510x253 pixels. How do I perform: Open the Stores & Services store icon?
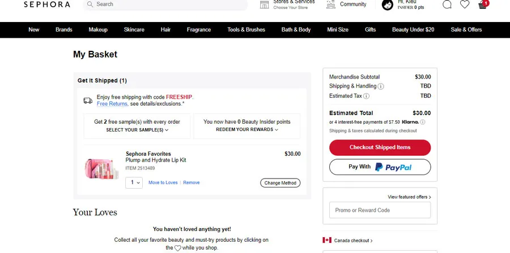coord(265,5)
